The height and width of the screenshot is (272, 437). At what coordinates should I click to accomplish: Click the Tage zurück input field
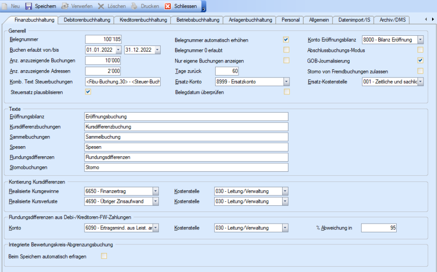click(x=227, y=71)
